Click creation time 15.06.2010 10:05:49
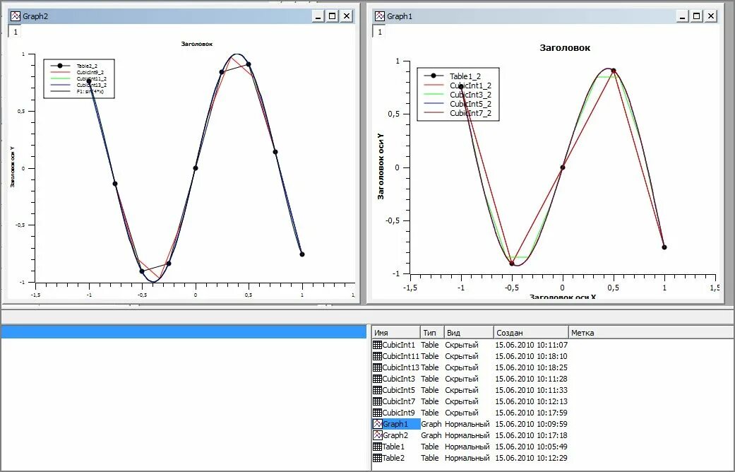The height and width of the screenshot is (472, 735). click(x=531, y=446)
